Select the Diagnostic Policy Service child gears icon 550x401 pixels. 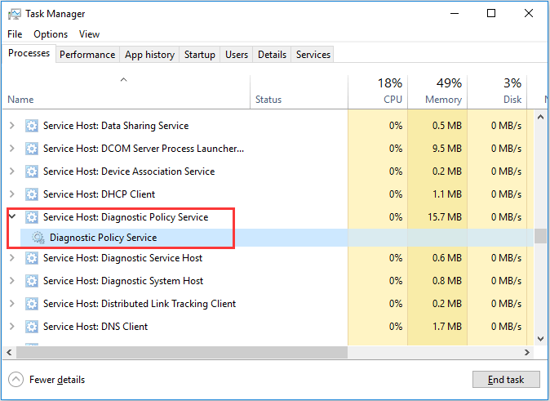point(38,238)
